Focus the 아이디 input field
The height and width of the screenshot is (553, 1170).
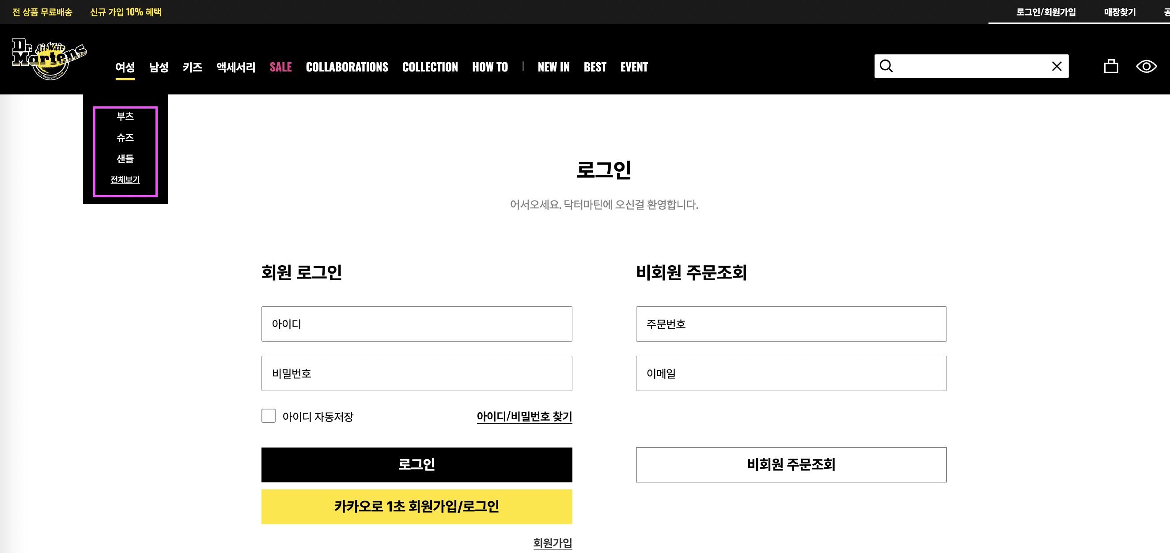[417, 324]
